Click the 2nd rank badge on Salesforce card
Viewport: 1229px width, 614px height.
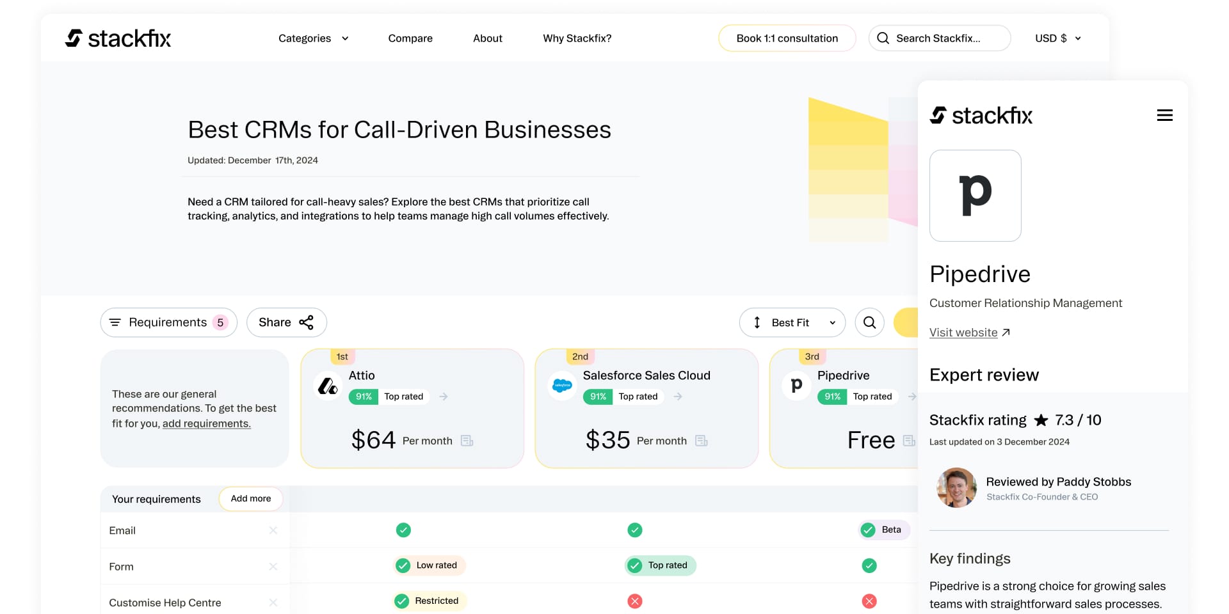580,356
